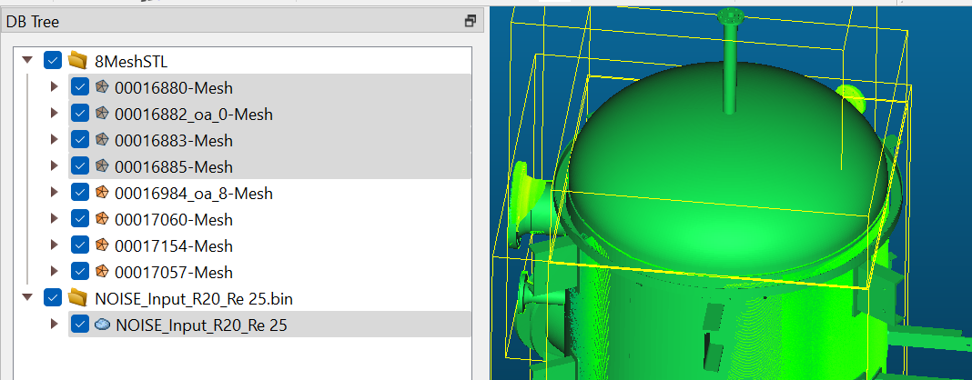Uncheck the 8MeshSTL folder checkbox
The width and height of the screenshot is (972, 380).
(x=53, y=61)
